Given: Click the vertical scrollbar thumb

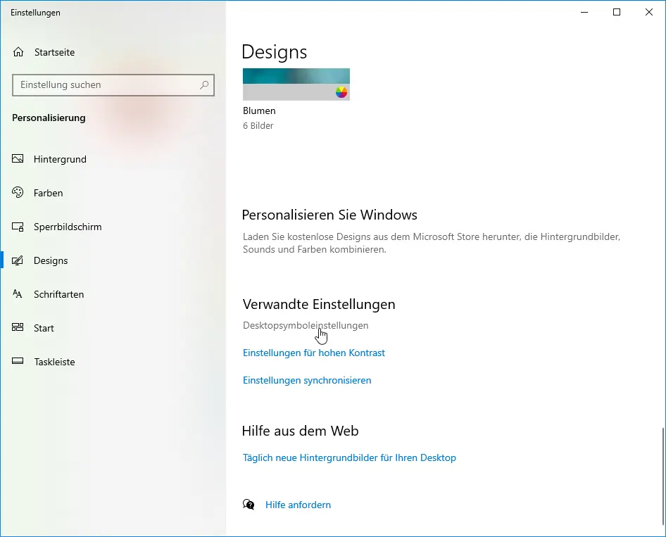Looking at the screenshot, I should 662,476.
